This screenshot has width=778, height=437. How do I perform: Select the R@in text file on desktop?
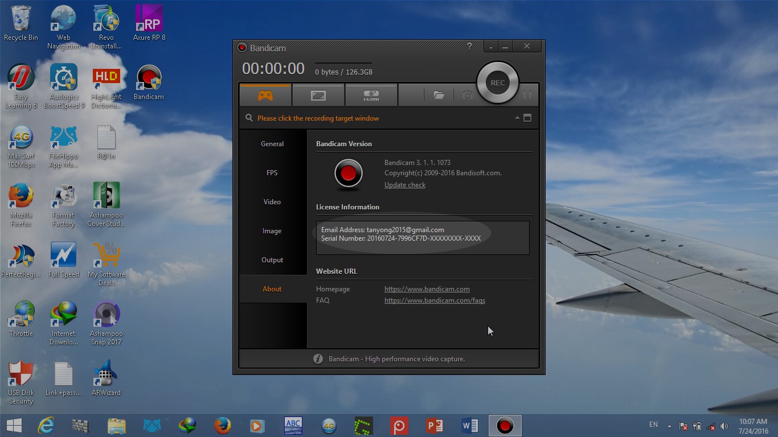click(106, 142)
